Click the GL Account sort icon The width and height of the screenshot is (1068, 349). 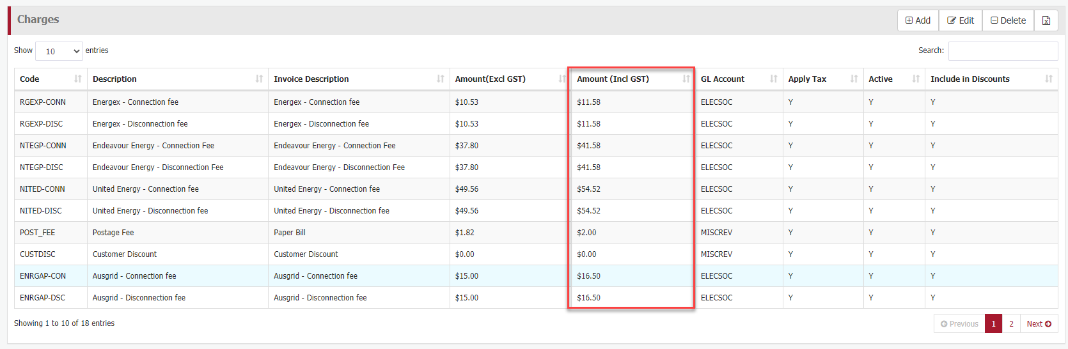point(774,79)
